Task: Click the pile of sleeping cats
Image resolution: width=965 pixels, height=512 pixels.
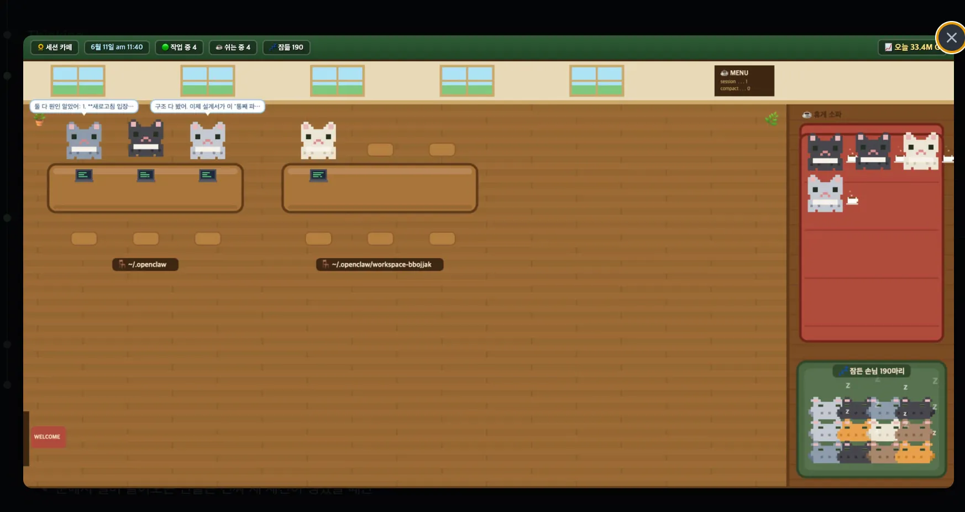Action: [872, 429]
